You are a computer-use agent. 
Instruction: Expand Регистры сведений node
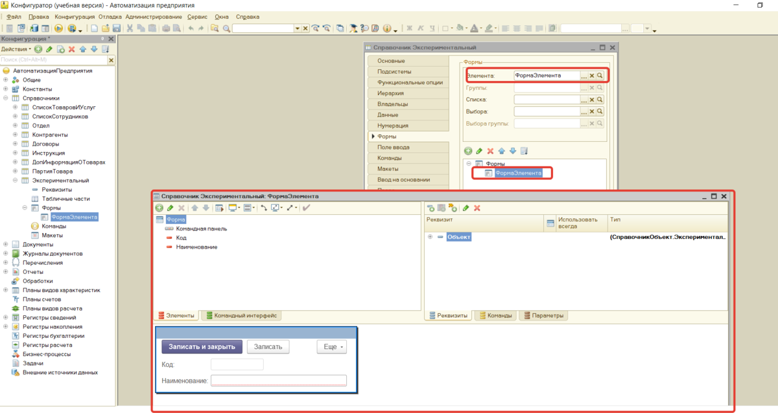point(5,318)
